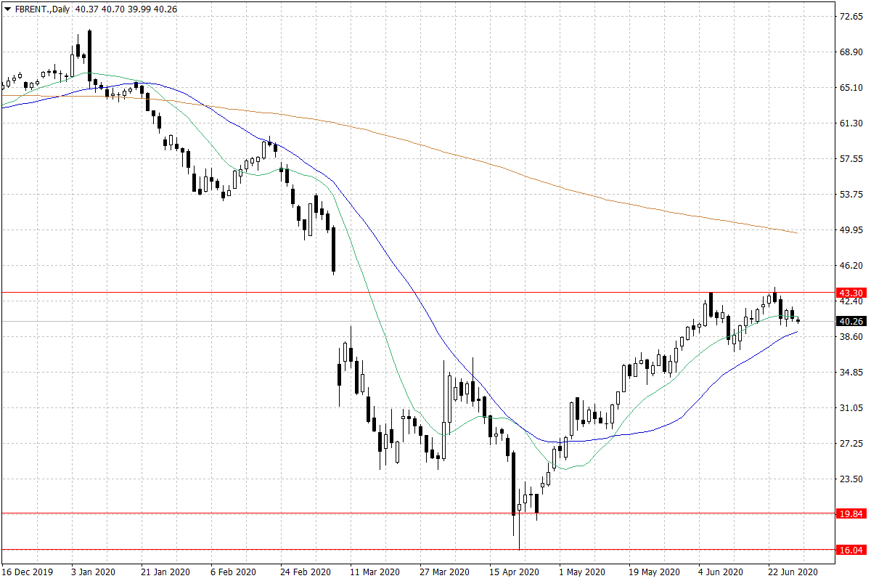Click the red 16.04 price label
The height and width of the screenshot is (581, 871).
coord(849,550)
